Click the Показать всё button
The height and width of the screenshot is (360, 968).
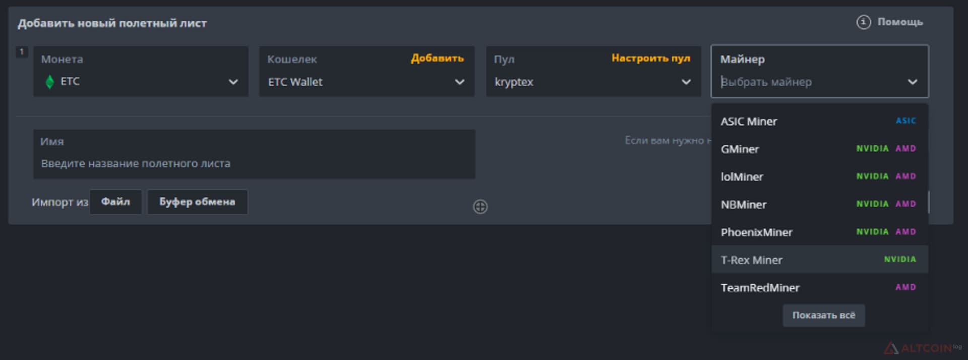[823, 315]
